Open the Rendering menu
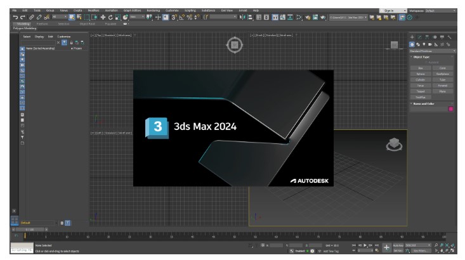Image resolution: width=465 pixels, height=260 pixels. pyautogui.click(x=154, y=10)
